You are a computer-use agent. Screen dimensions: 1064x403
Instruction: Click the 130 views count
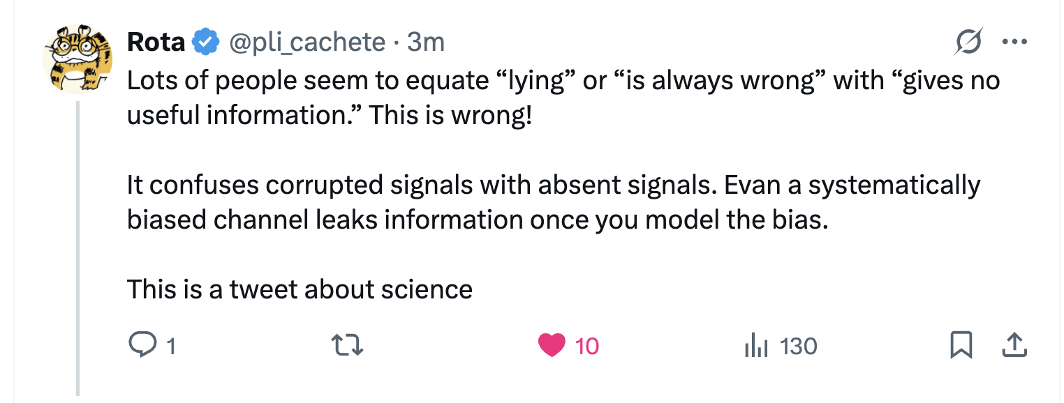(x=799, y=346)
